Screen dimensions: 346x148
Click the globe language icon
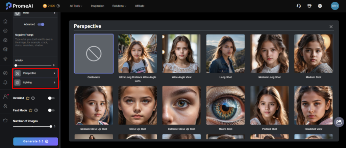pyautogui.click(x=320, y=6)
